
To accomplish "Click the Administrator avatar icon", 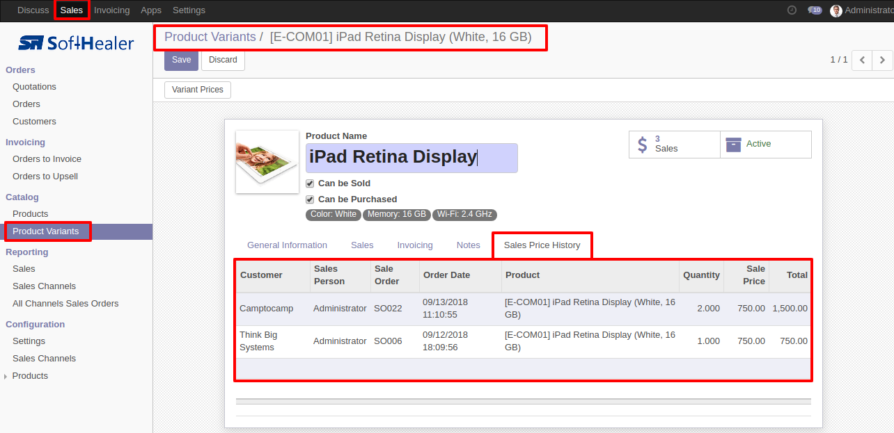I will pyautogui.click(x=836, y=10).
